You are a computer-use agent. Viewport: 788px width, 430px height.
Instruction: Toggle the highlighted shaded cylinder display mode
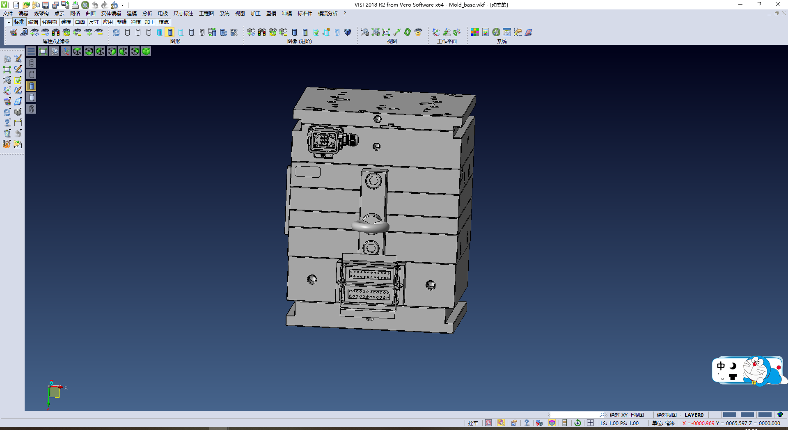tap(170, 32)
